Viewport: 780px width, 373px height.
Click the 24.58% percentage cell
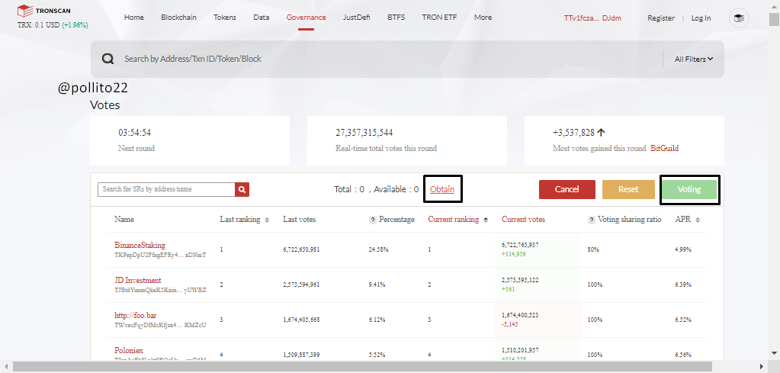(x=378, y=250)
